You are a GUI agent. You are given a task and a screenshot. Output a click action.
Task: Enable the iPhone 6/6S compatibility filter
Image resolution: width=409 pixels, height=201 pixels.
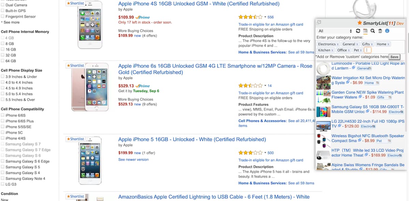[x=3, y=115]
